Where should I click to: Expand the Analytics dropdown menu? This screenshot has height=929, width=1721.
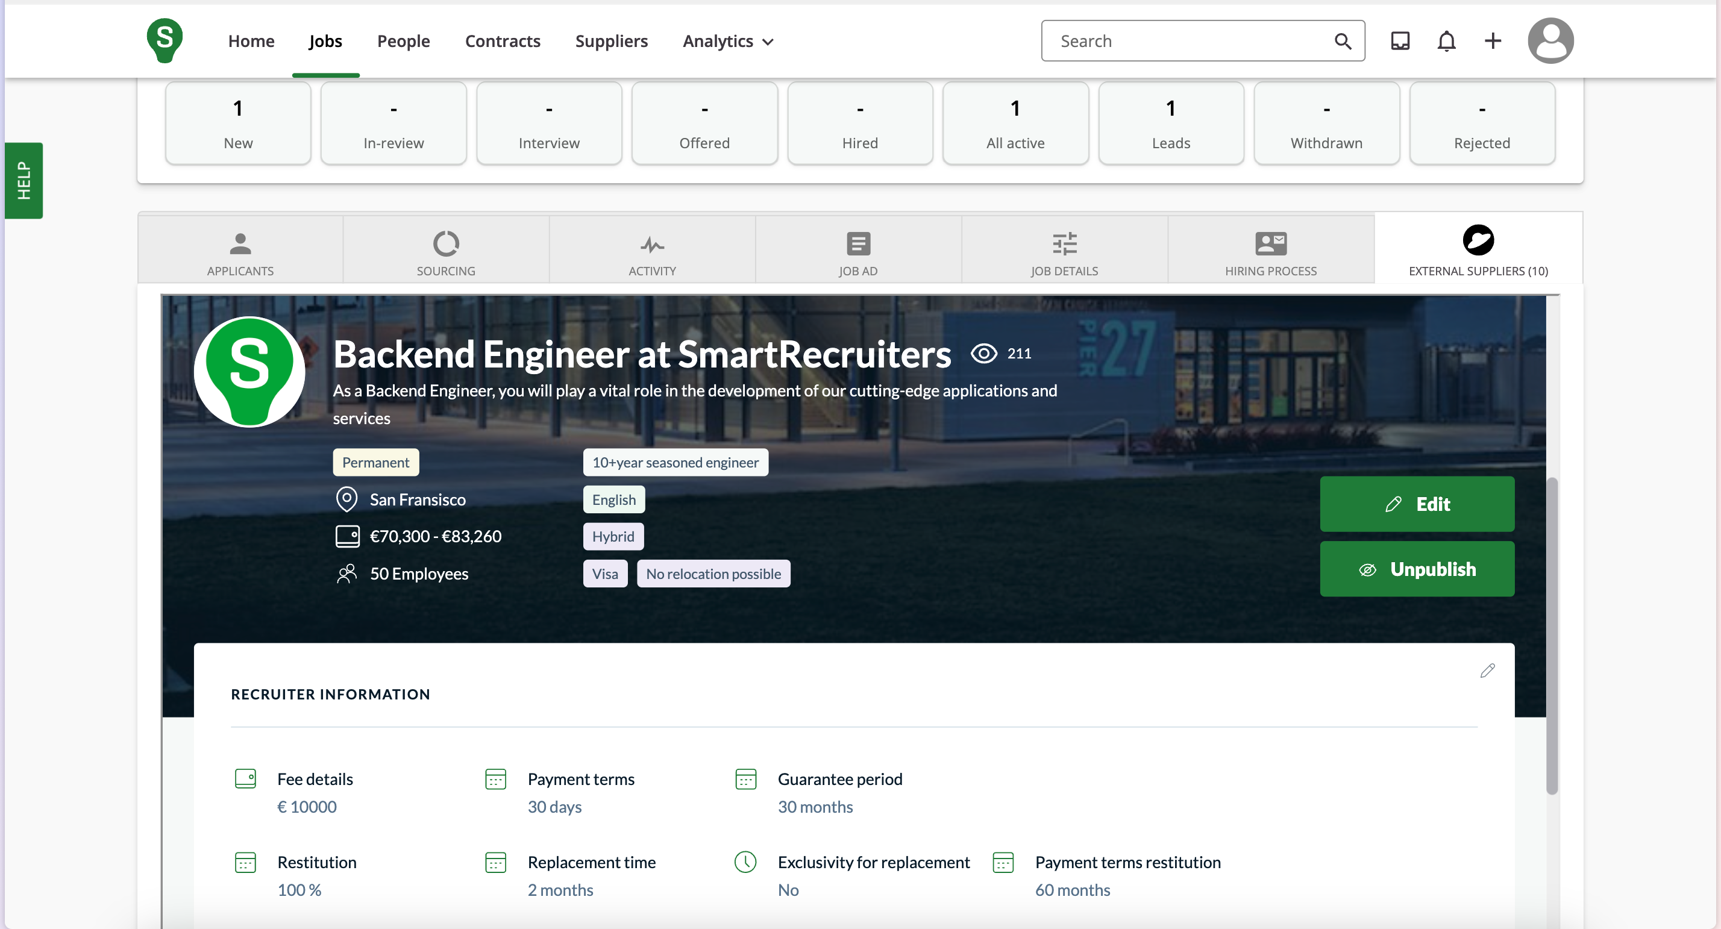(727, 41)
